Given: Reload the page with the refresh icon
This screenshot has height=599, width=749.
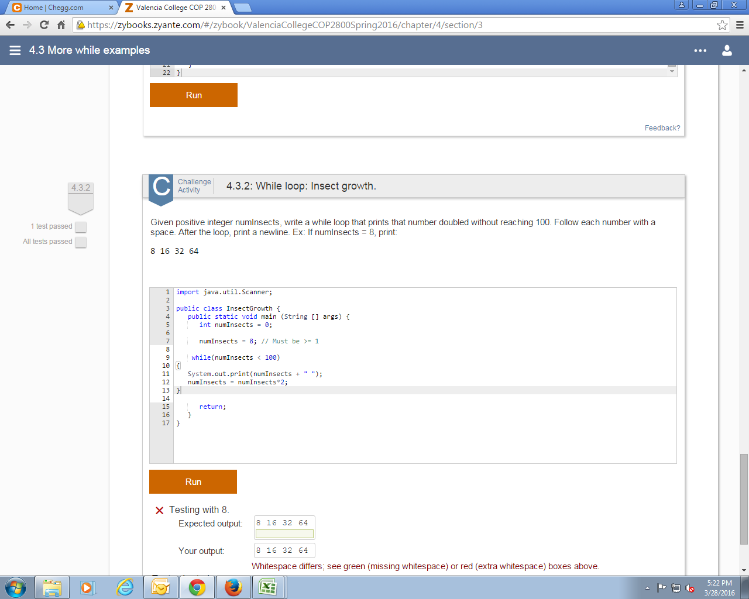Looking at the screenshot, I should (44, 25).
